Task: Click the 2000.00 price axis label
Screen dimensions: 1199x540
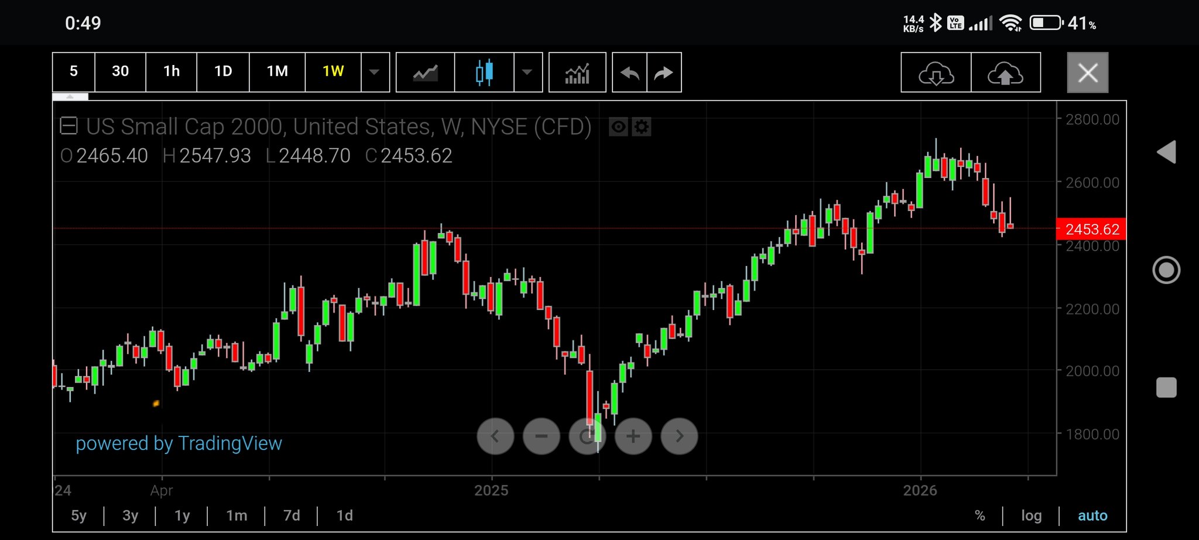Action: click(1092, 371)
